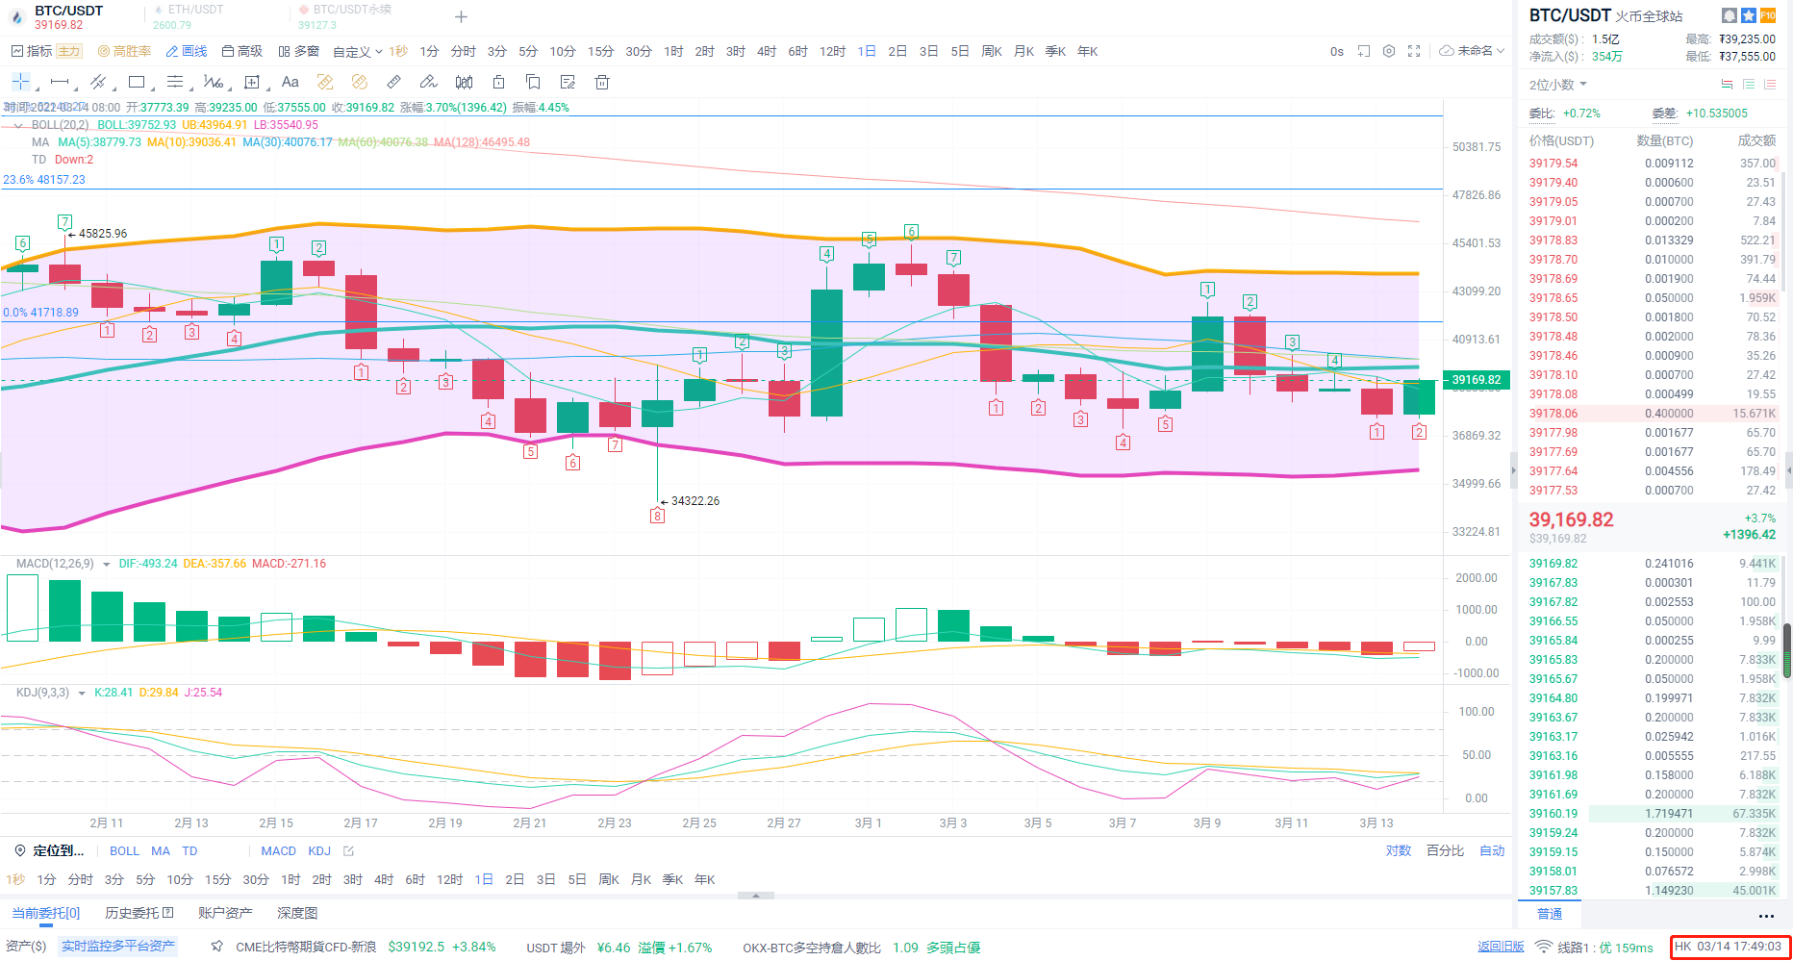The height and width of the screenshot is (961, 1793).
Task: Add BTC/USDT to favorites star
Action: tap(1749, 15)
